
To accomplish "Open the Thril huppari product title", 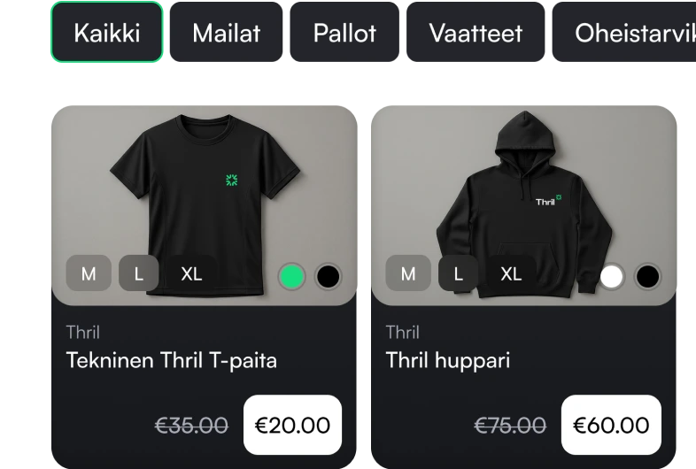I will click(x=448, y=360).
